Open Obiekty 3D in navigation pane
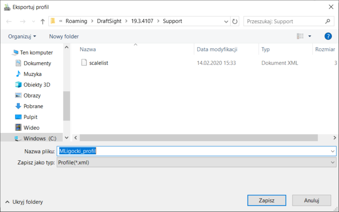Viewport: 339px width, 212px height. 37,85
